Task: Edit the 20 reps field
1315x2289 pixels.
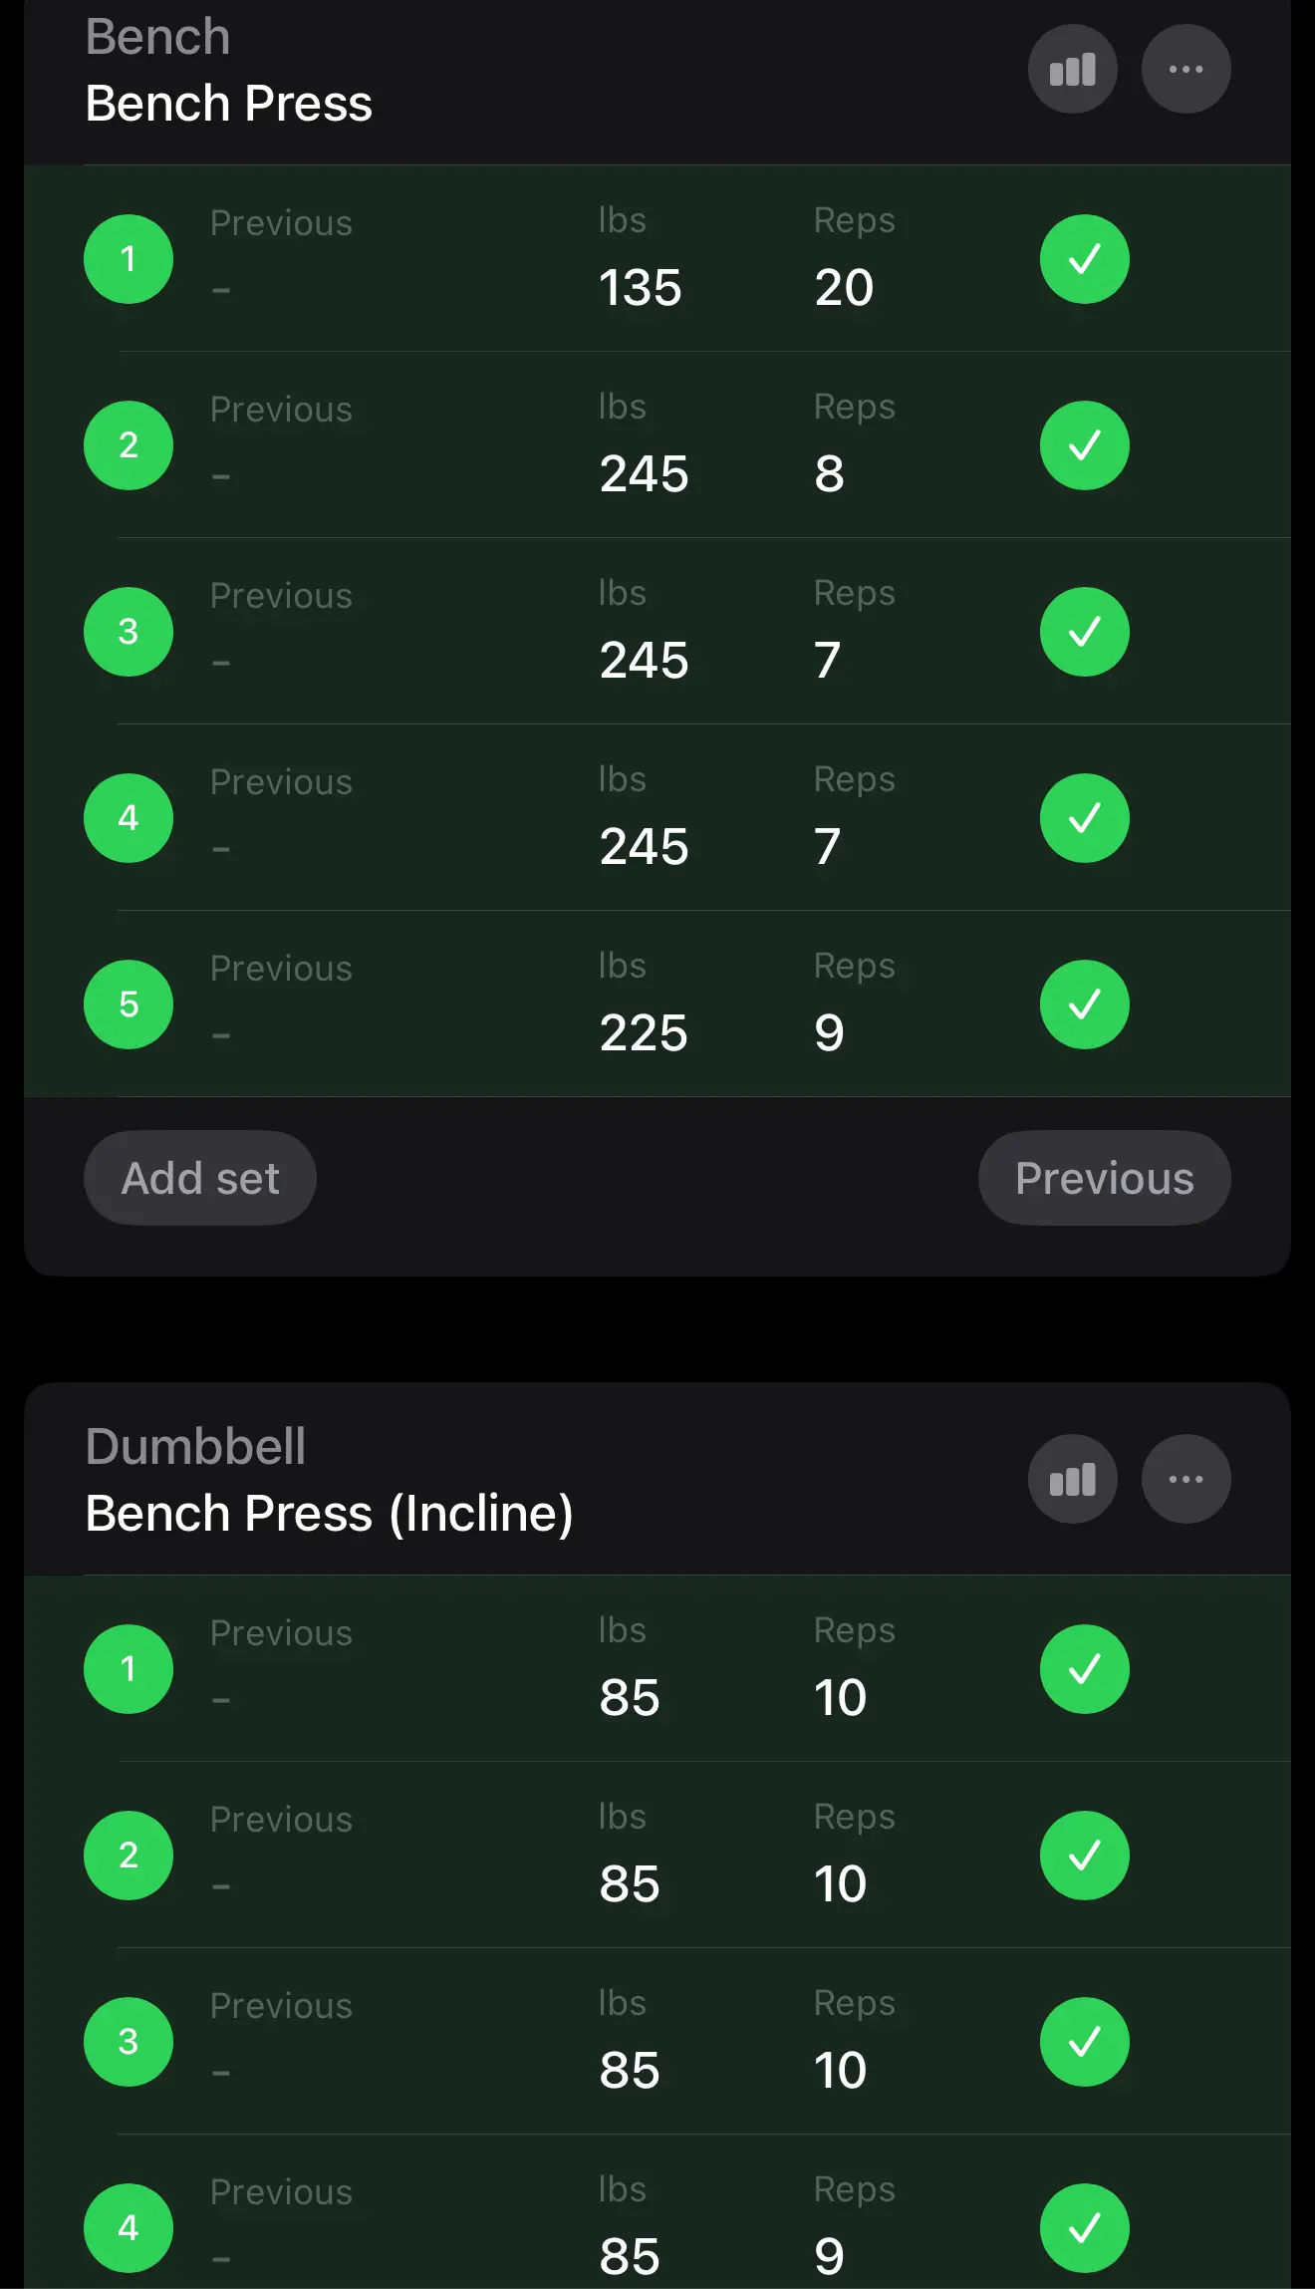Action: (x=844, y=288)
